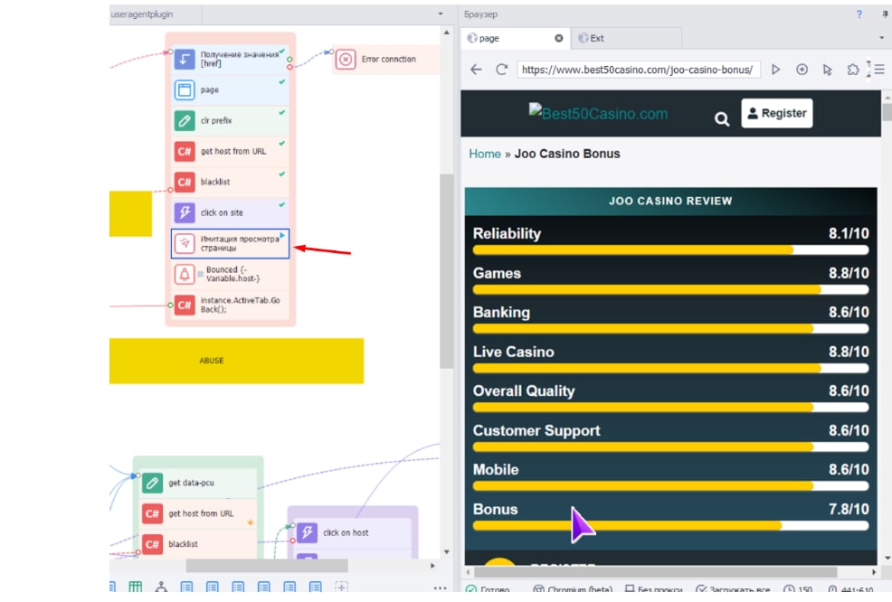Click the yellow ABUSE note block
Screen dimensions: 892x602
pos(236,361)
